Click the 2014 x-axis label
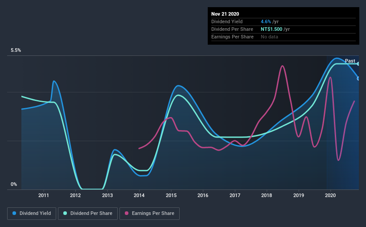The image size is (366, 227). point(139,195)
